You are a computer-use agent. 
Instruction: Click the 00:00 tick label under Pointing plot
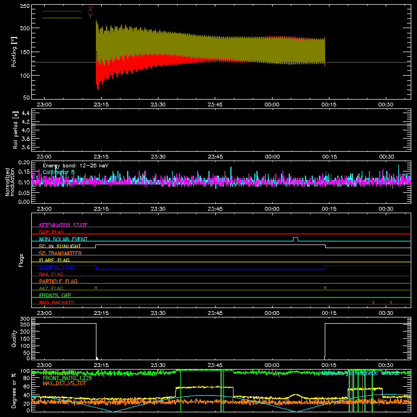pos(272,105)
